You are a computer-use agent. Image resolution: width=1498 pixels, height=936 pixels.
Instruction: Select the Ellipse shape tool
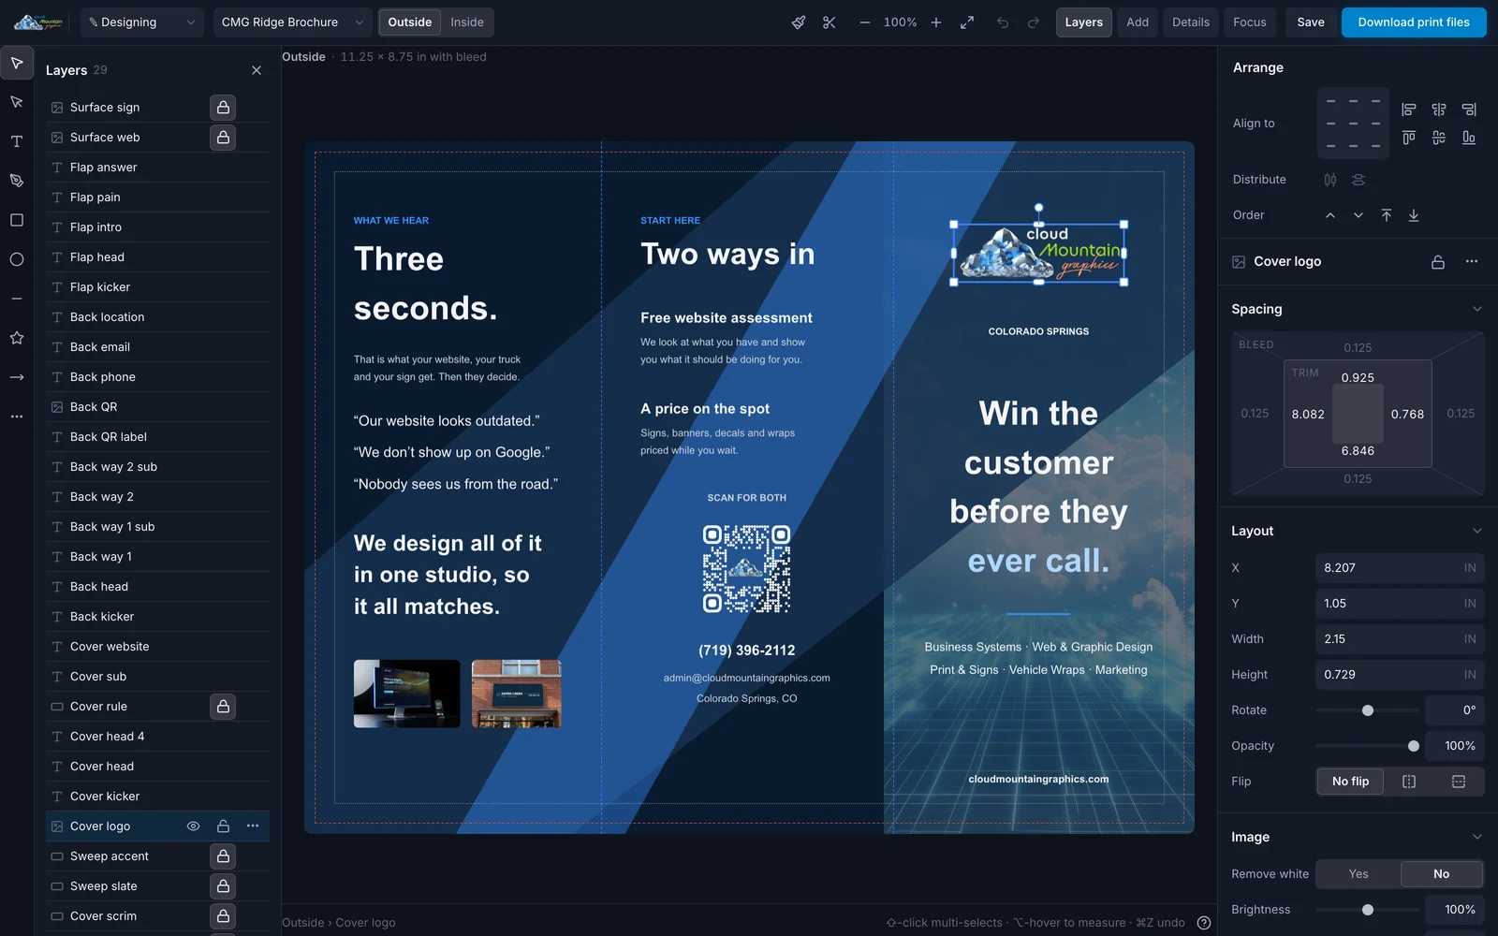click(x=17, y=259)
